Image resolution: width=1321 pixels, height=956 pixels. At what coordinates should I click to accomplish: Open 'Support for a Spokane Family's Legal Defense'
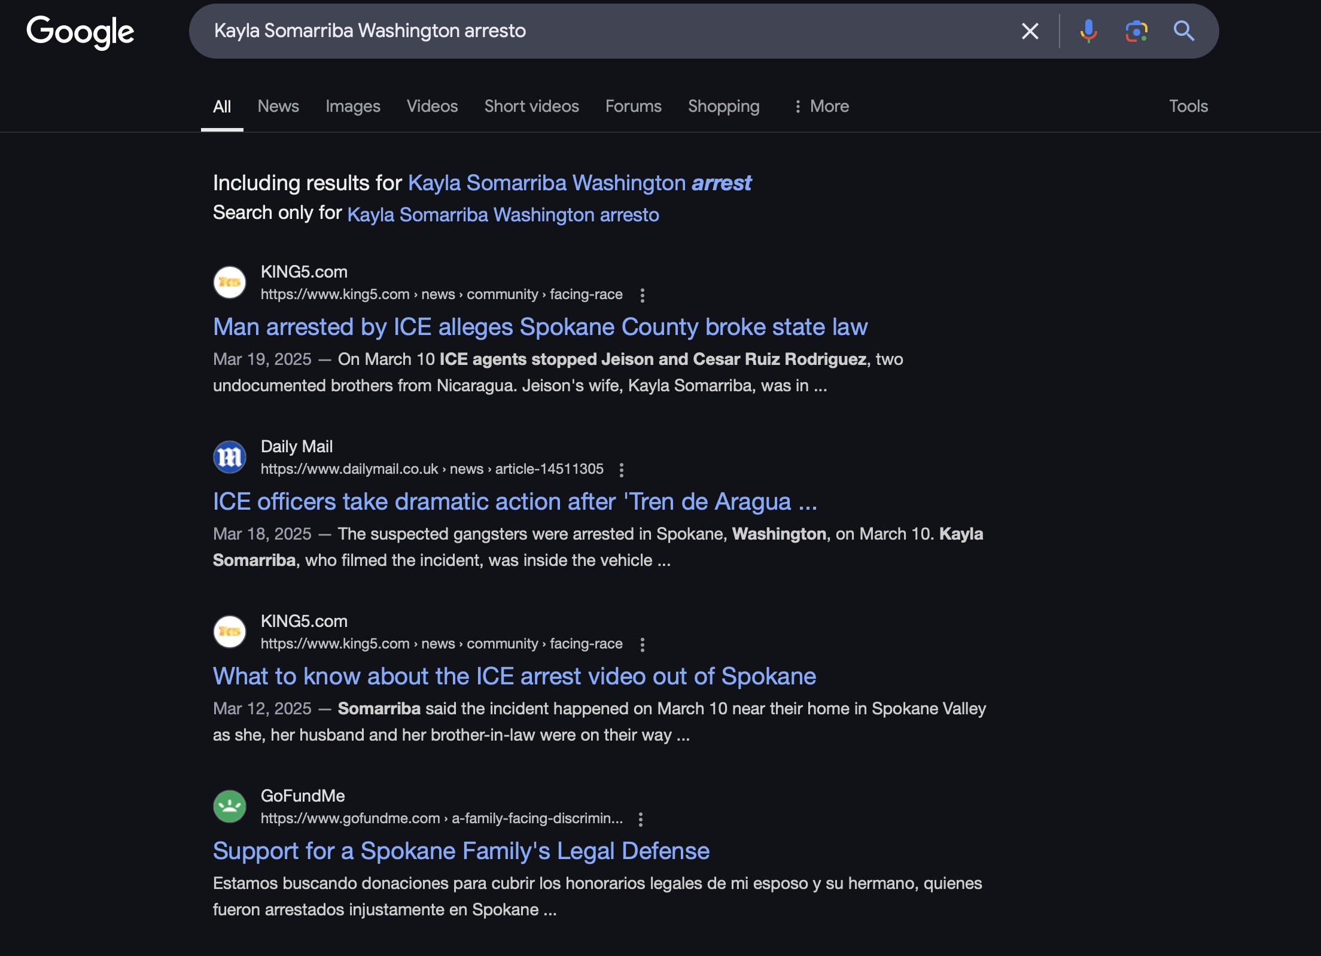(x=461, y=851)
